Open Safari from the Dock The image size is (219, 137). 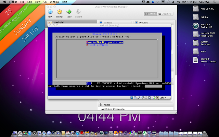tap(44, 133)
